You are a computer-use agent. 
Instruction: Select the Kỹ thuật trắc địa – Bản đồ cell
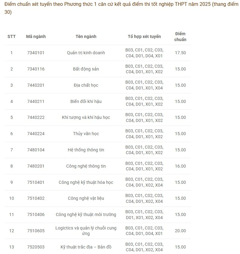point(86,247)
